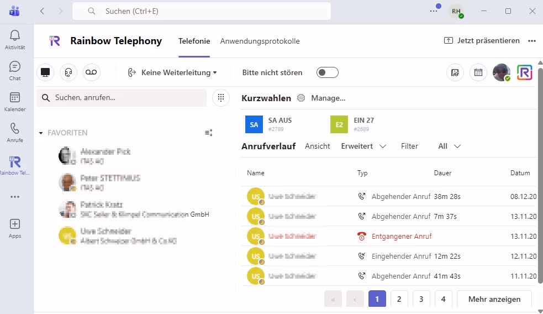Click the Teams logo icon
The image size is (543, 314).
(x=14, y=11)
